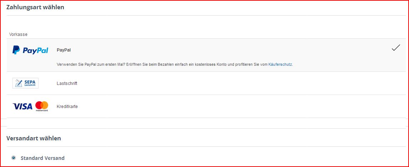Click the Mastercard circles logo
The image size is (409, 167).
pyautogui.click(x=42, y=105)
